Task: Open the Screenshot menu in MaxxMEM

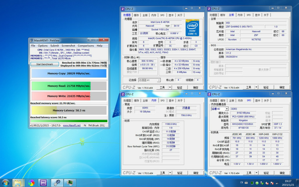Action: (x=68, y=46)
